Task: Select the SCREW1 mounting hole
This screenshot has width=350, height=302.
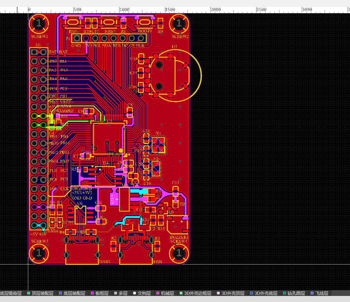Action: (x=39, y=23)
